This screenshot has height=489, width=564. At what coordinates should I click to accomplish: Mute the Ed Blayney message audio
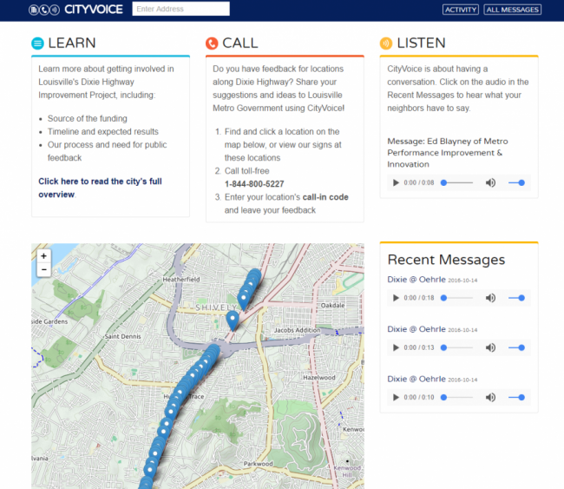pyautogui.click(x=490, y=182)
